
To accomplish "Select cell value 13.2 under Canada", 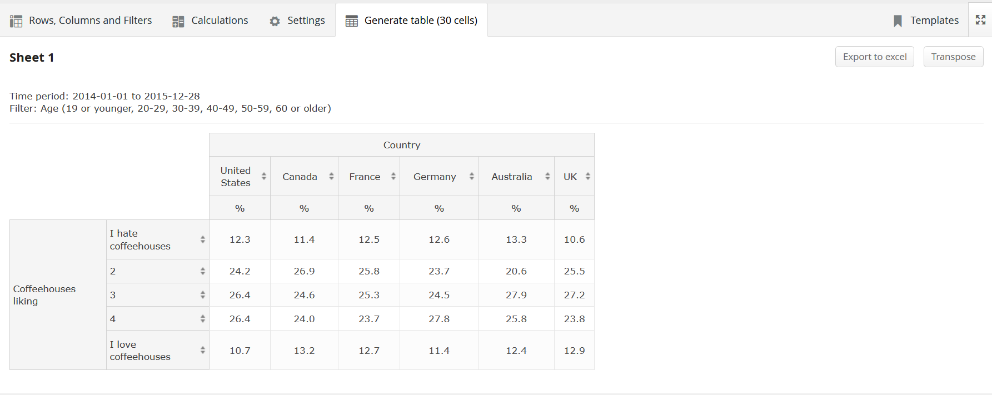I will tap(304, 351).
